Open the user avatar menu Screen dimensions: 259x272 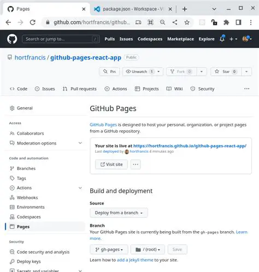[x=247, y=39]
